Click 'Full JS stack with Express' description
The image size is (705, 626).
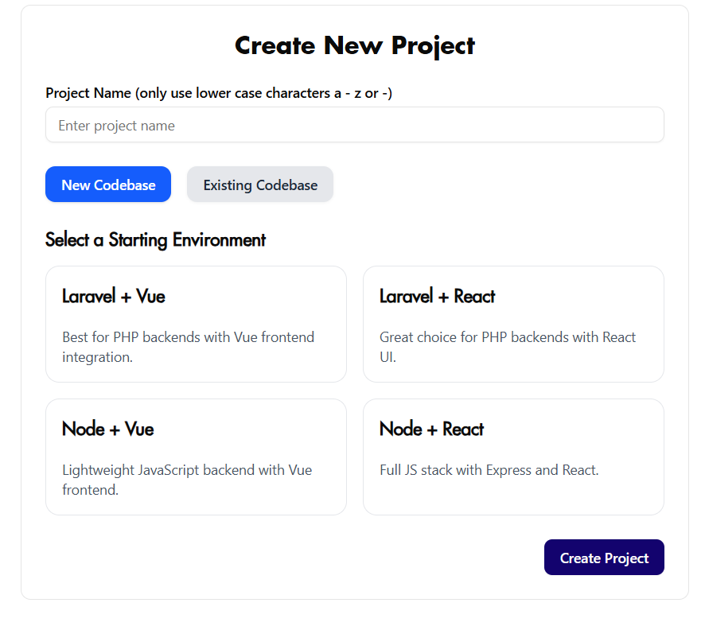[x=489, y=470]
